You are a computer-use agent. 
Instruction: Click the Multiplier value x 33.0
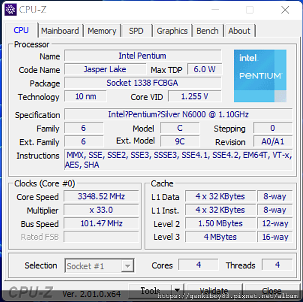click(102, 210)
